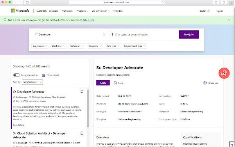Viewport: 235px width, 147px height.
Task: Click the Qualifications heading
Action: click(x=192, y=137)
